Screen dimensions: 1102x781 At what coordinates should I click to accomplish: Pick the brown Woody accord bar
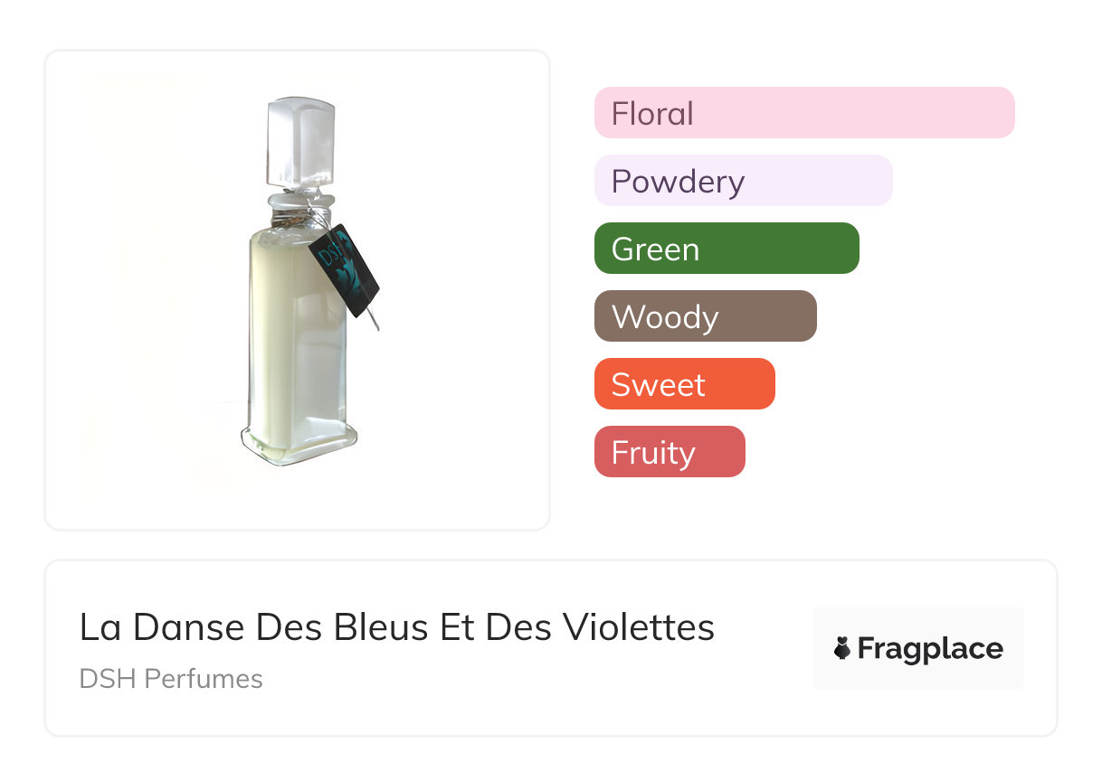click(705, 316)
